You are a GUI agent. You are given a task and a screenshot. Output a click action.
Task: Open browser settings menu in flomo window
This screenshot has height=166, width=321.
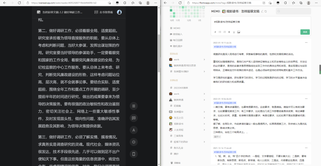316,3
